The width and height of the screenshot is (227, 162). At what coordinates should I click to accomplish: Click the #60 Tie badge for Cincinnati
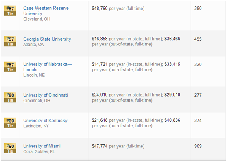10,97
